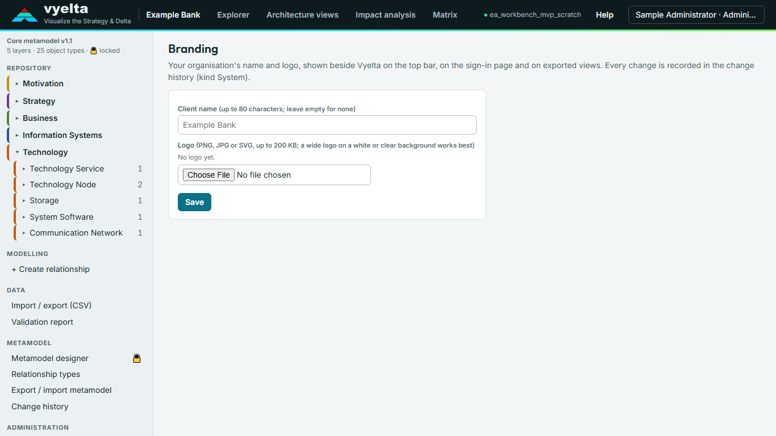Screen dimensions: 776x436
Task: Expand the Technology Service node
Action: [x=24, y=169]
